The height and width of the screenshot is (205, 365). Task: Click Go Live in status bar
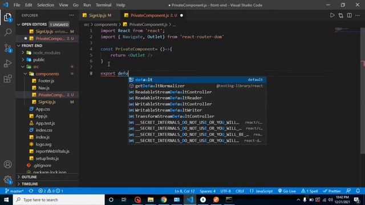click(x=287, y=191)
